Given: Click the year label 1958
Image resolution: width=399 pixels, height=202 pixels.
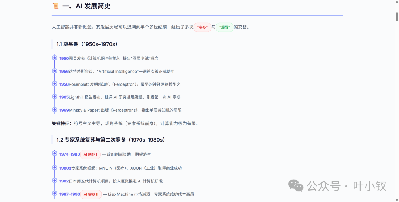Looking at the screenshot, I should coord(64,84).
